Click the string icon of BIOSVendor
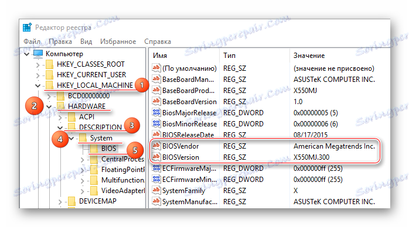Image resolution: width=409 pixels, height=227 pixels. 156,146
